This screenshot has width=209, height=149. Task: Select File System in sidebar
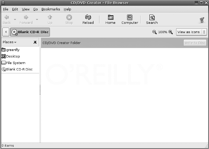point(13,63)
